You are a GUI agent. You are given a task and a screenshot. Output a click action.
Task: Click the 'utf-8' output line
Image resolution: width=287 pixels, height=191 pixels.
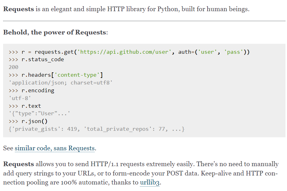pos(20,98)
